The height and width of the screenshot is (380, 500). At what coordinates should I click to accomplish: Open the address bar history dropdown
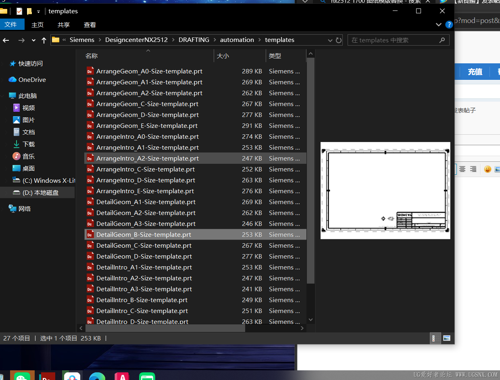point(330,40)
